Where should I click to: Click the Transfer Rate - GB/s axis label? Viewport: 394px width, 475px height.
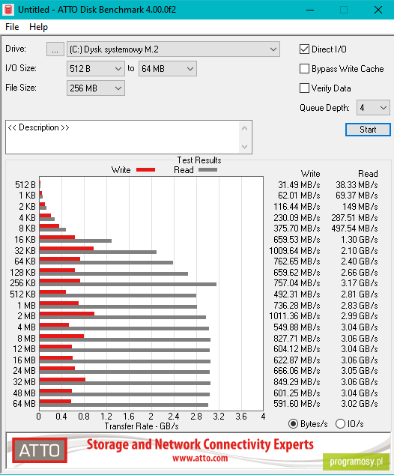click(142, 426)
